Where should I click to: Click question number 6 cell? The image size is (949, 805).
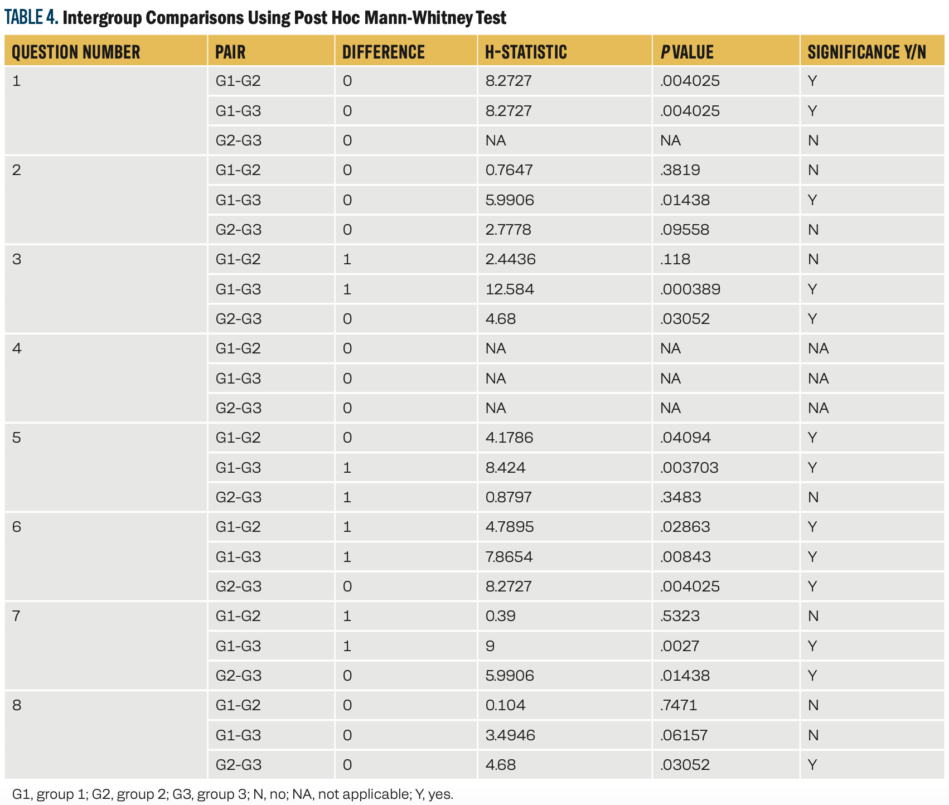click(106, 556)
